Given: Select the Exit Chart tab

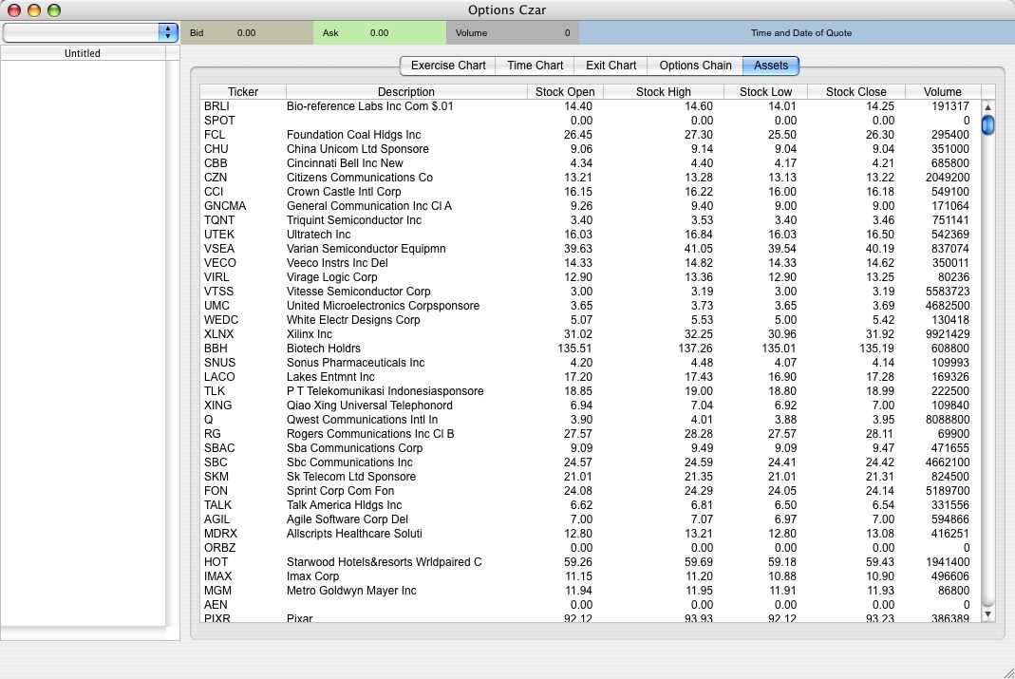Looking at the screenshot, I should pos(611,66).
